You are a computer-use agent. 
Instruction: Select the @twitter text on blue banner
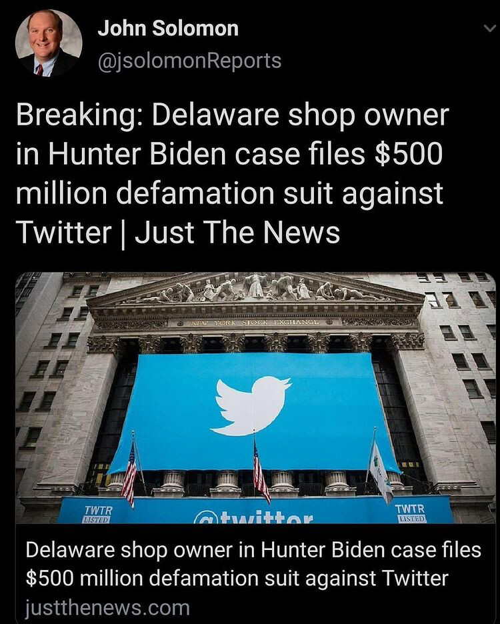pos(253,516)
